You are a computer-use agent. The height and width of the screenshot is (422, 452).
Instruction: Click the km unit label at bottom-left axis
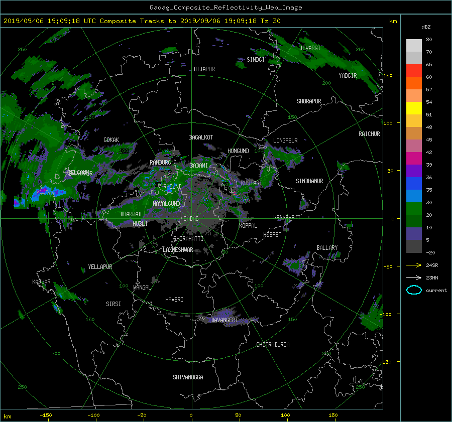point(7,416)
